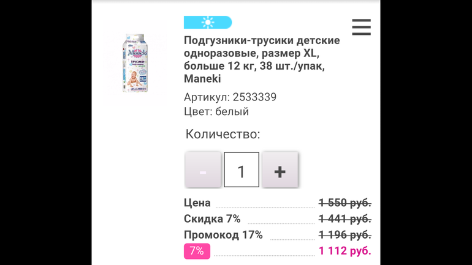Open the hamburger menu
472x265 pixels.
361,27
